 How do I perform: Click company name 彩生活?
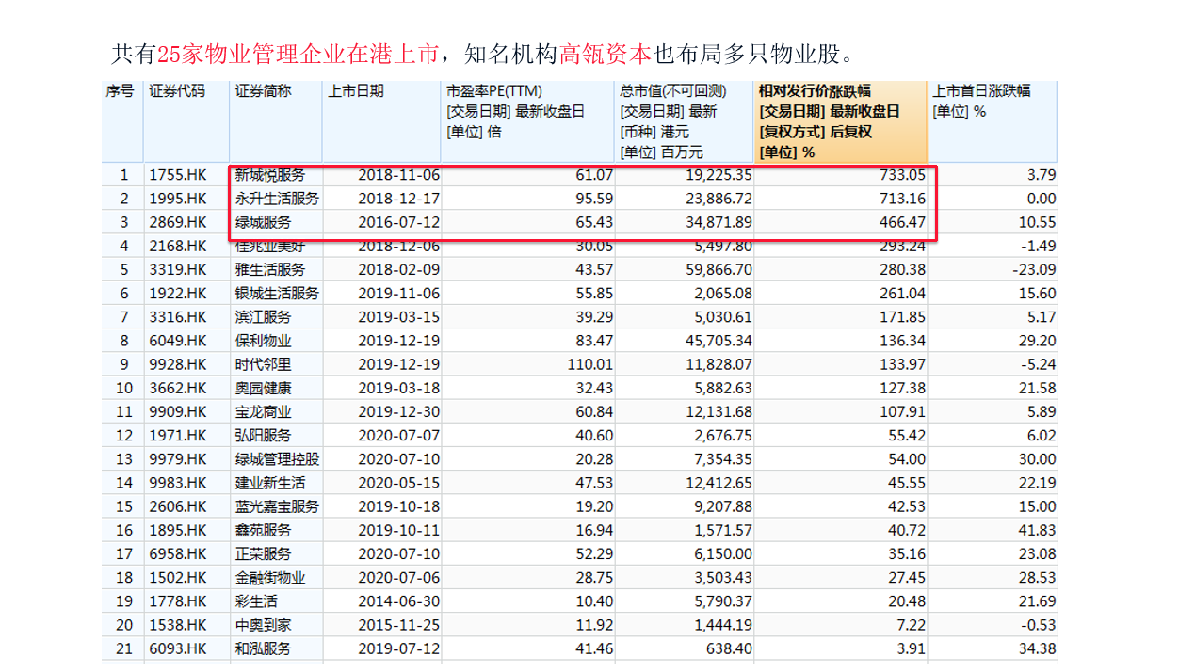tap(257, 601)
